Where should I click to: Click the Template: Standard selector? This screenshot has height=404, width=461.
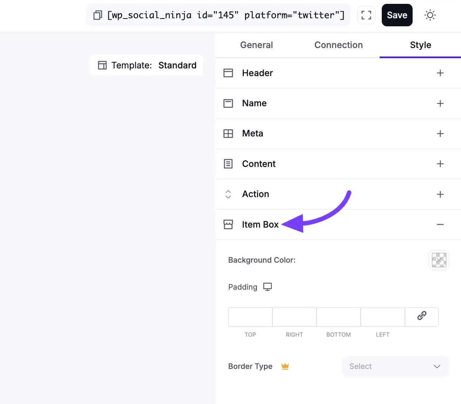tap(146, 65)
